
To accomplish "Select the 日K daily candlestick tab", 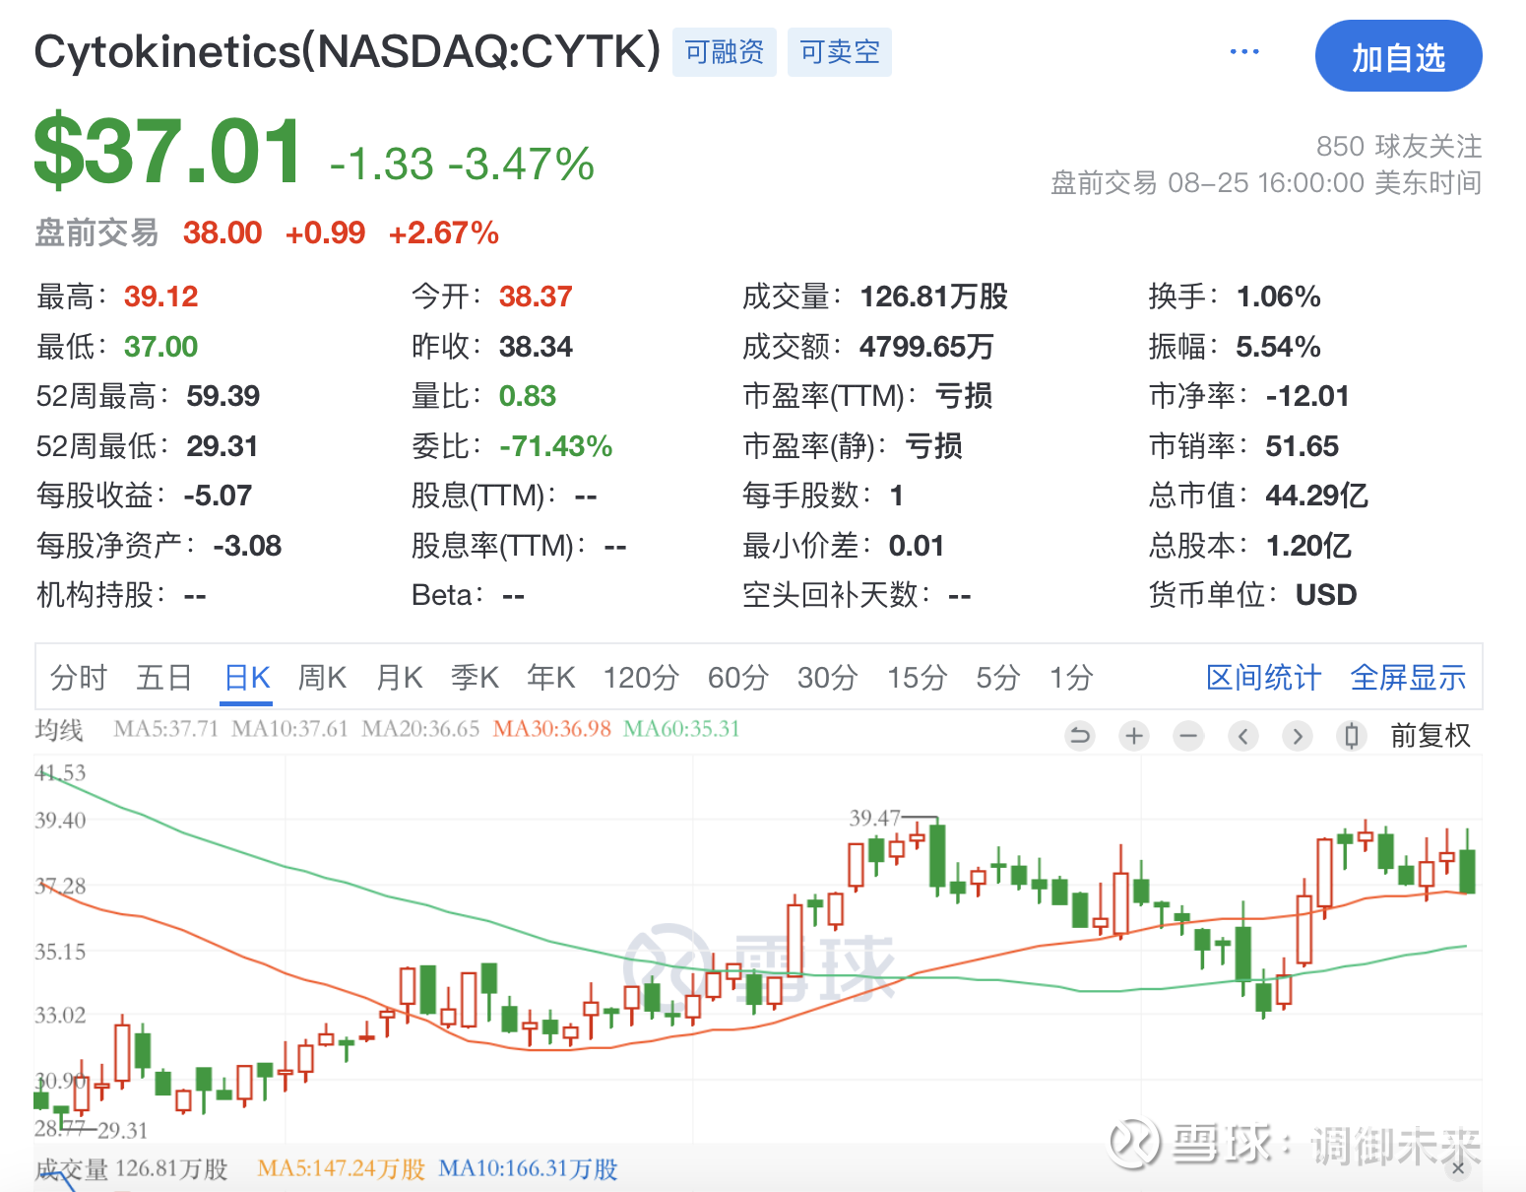I will (247, 678).
